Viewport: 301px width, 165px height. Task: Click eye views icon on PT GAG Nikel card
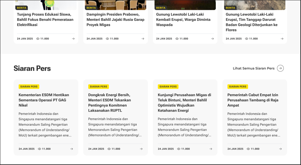click(x=39, y=149)
